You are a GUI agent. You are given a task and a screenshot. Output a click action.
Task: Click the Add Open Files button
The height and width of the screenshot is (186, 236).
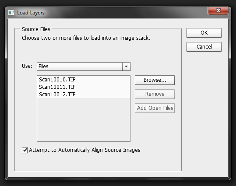(x=155, y=108)
